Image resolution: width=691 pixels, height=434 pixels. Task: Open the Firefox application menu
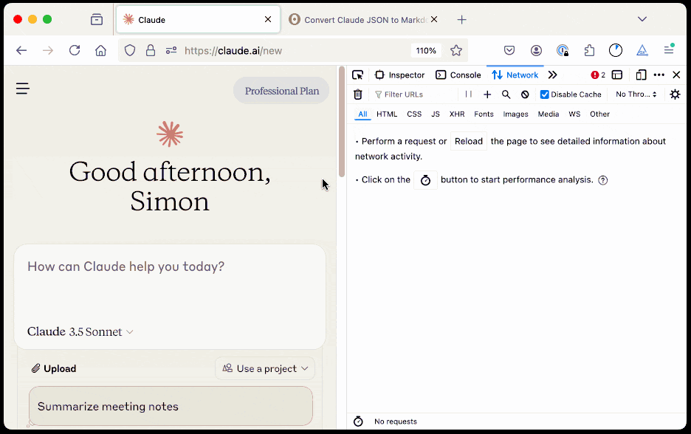point(669,49)
